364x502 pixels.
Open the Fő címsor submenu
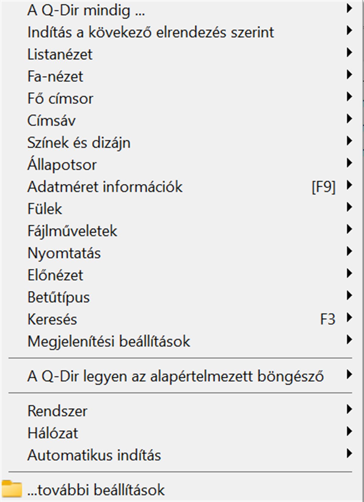[60, 98]
